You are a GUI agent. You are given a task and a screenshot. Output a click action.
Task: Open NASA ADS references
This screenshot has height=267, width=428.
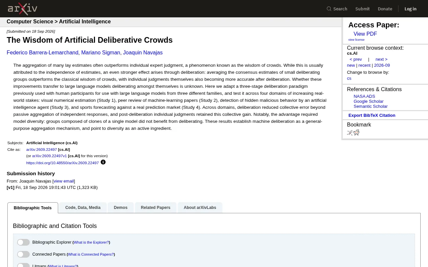364,96
